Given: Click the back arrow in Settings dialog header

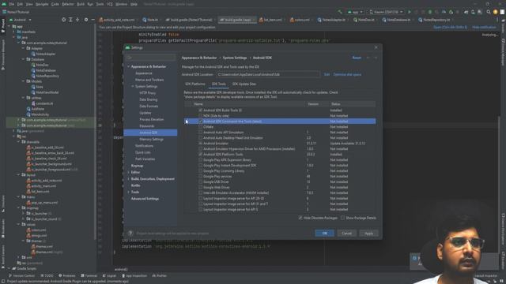Looking at the screenshot, I should 368,58.
